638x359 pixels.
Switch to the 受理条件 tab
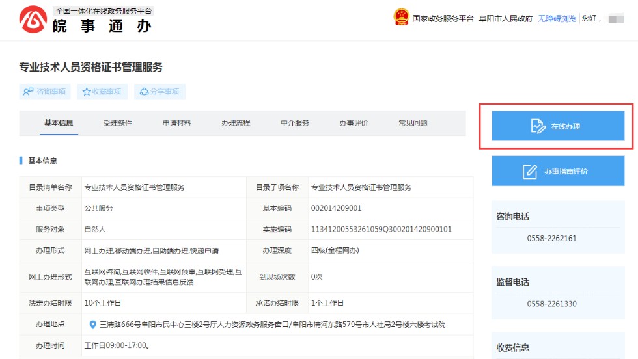[x=117, y=123]
